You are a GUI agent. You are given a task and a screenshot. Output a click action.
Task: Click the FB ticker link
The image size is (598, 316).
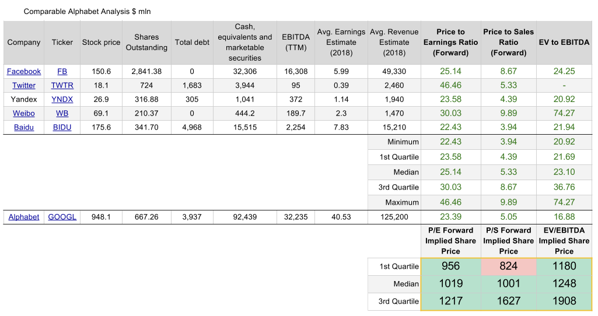point(62,71)
